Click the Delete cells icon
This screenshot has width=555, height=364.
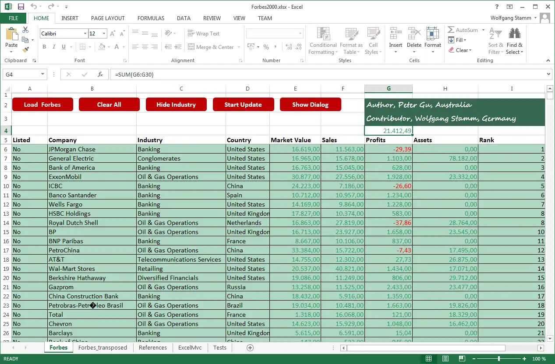[x=414, y=34]
